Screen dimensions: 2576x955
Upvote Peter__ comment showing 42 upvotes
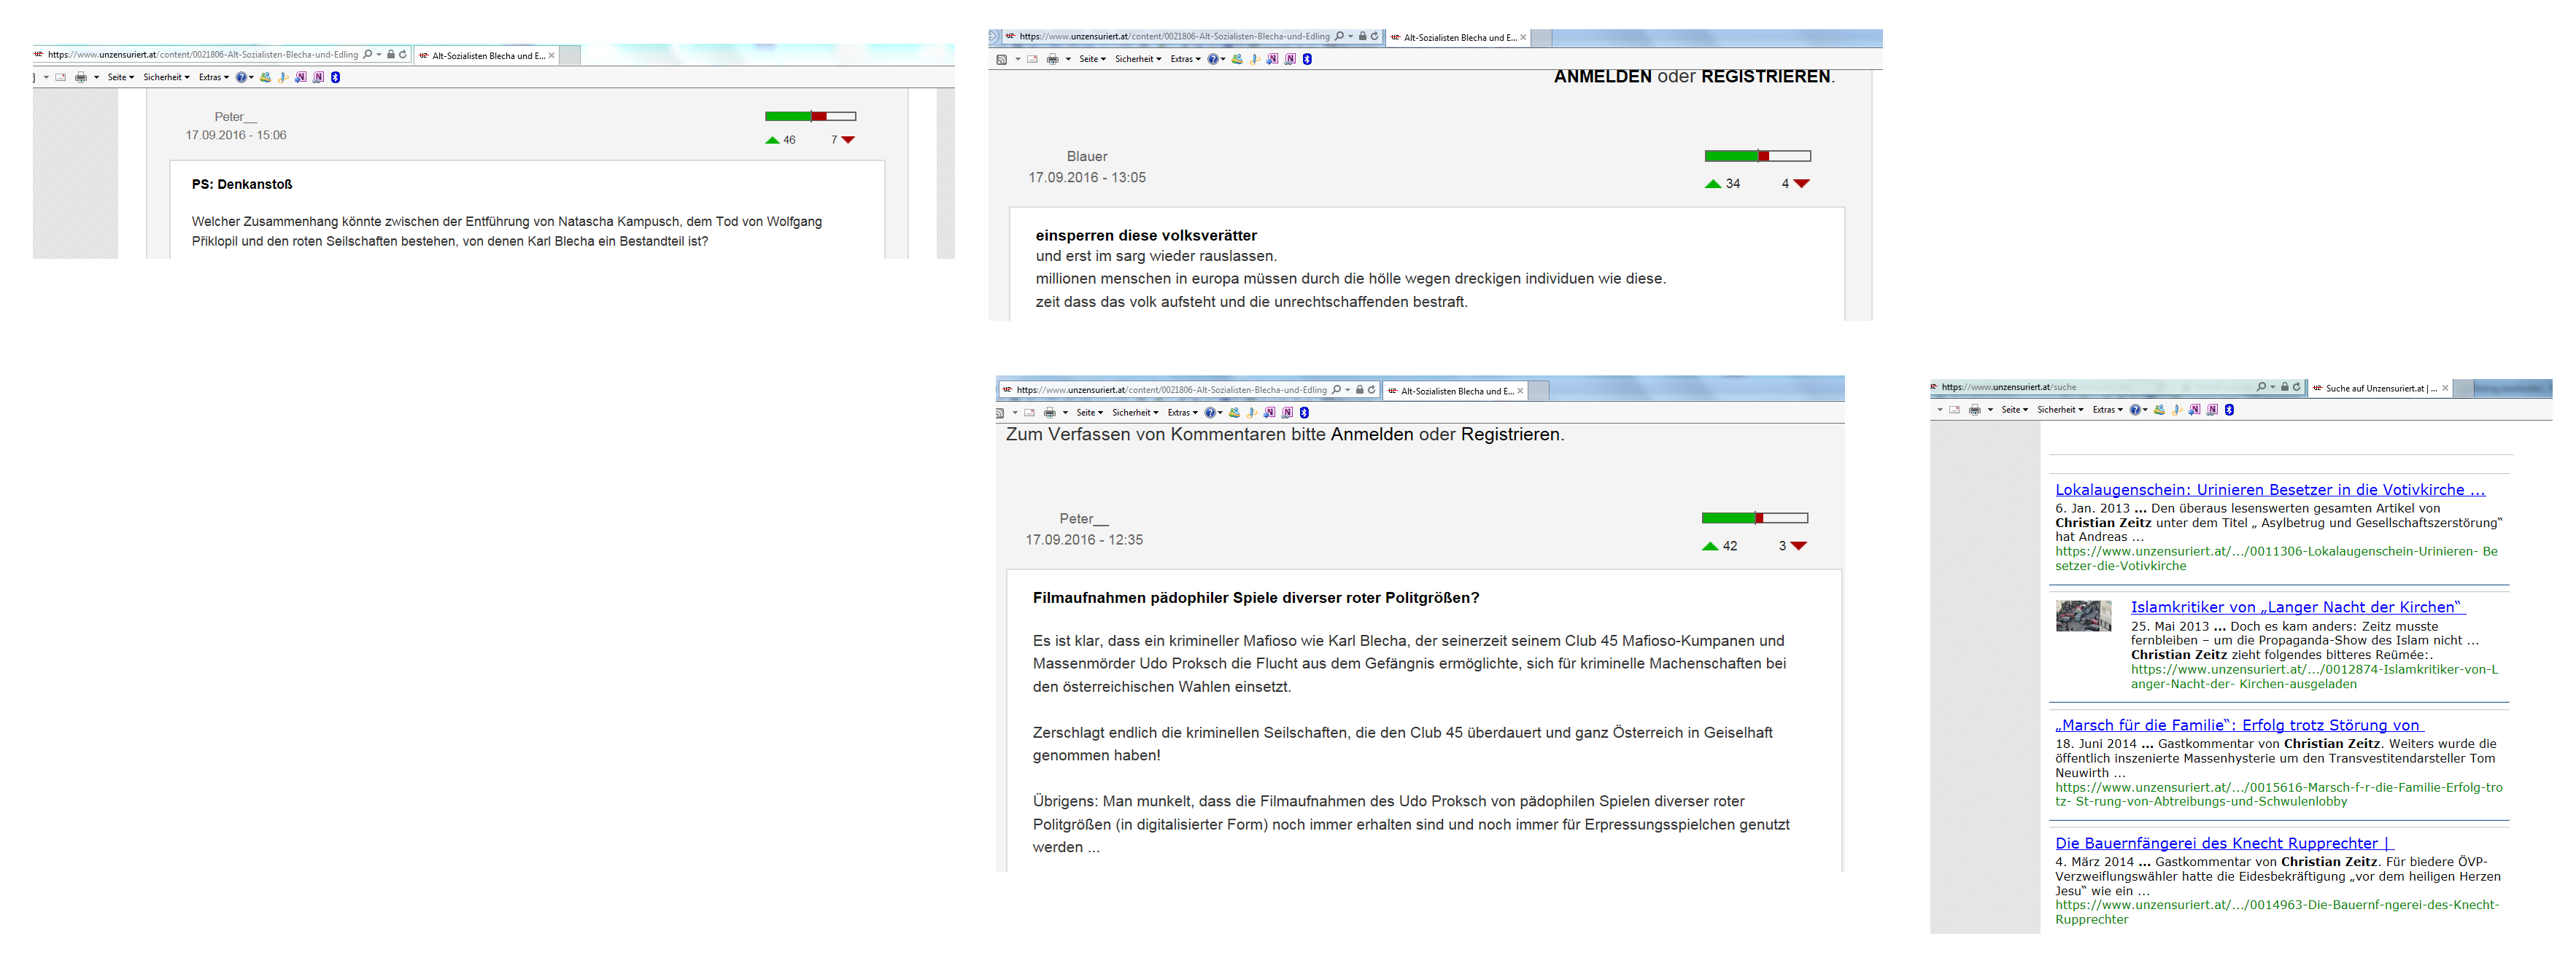pyautogui.click(x=1710, y=547)
